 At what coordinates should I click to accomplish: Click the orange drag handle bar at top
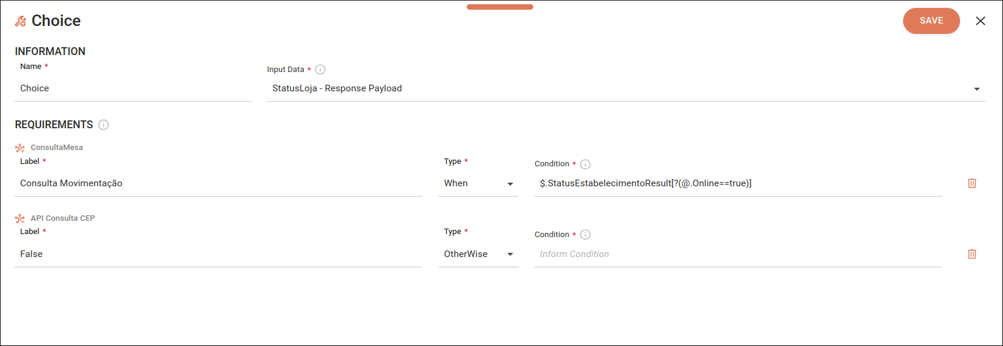[500, 7]
